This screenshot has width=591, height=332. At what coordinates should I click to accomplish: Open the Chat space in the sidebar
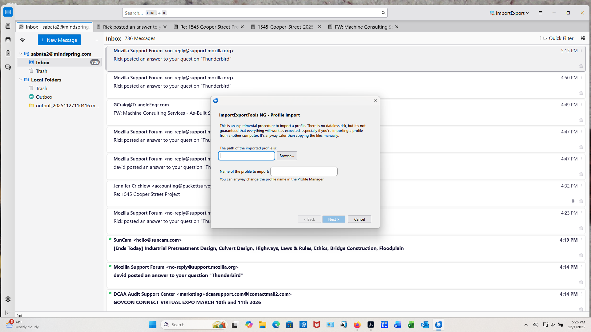(x=8, y=67)
